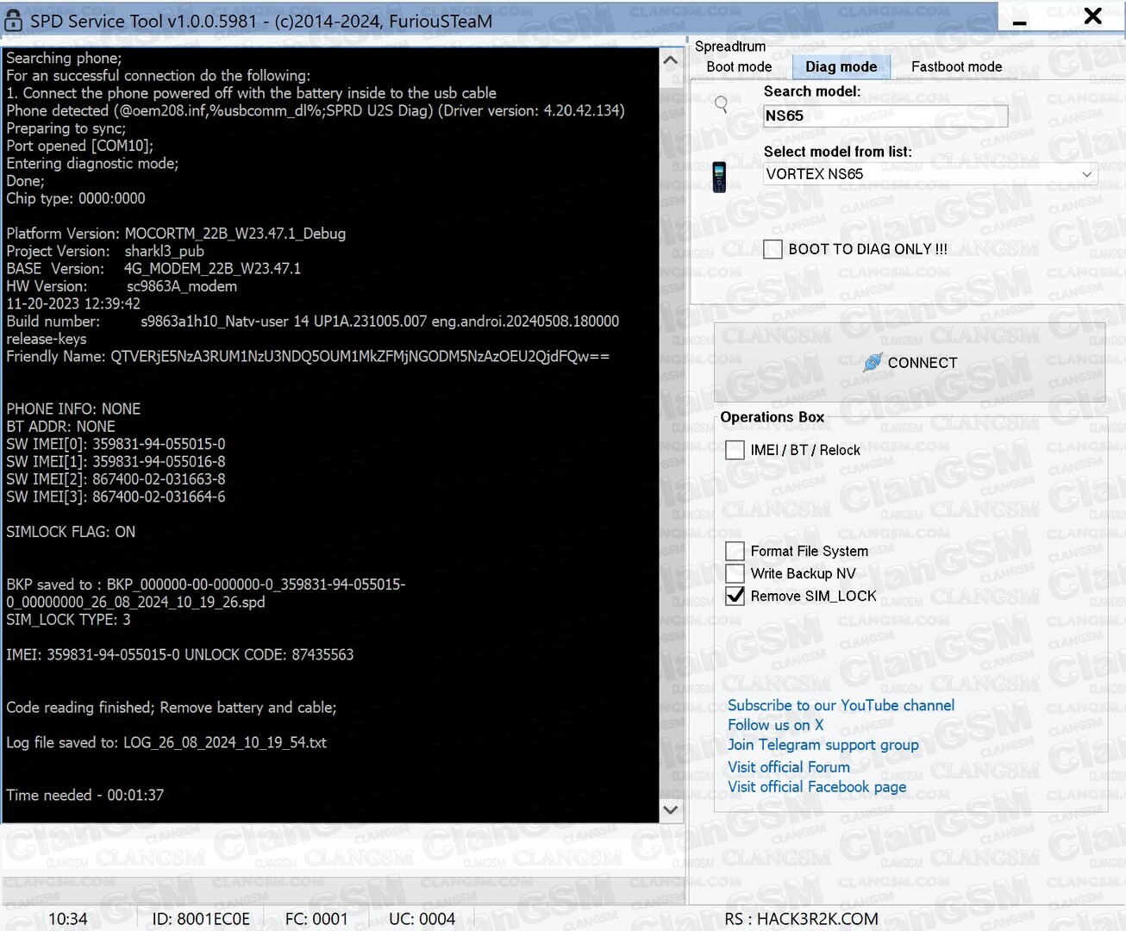
Task: Click the log vertical scrollbar track
Action: (670, 434)
